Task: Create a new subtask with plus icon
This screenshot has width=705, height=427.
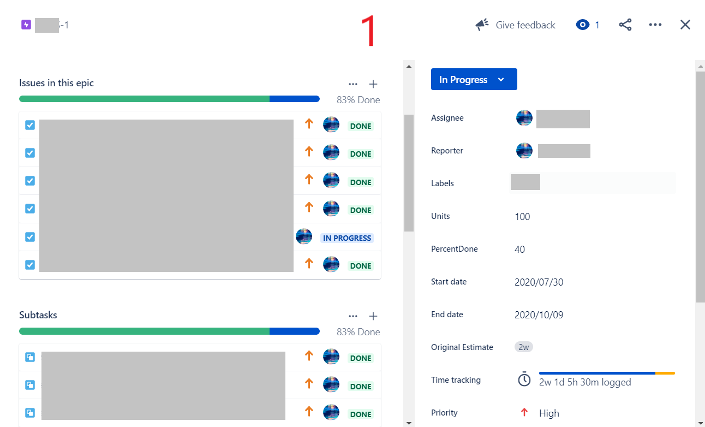Action: click(373, 316)
